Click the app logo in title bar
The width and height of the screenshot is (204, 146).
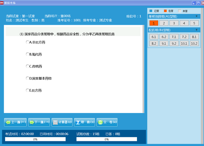[2, 3]
